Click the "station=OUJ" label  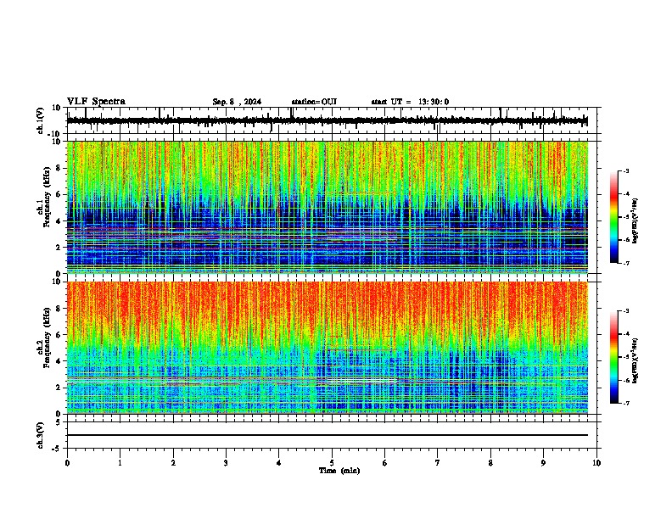click(314, 102)
